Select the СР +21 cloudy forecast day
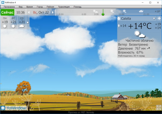162x114 pixels. (22, 22)
